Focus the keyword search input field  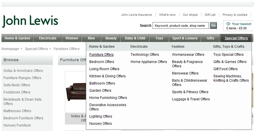(x=181, y=26)
